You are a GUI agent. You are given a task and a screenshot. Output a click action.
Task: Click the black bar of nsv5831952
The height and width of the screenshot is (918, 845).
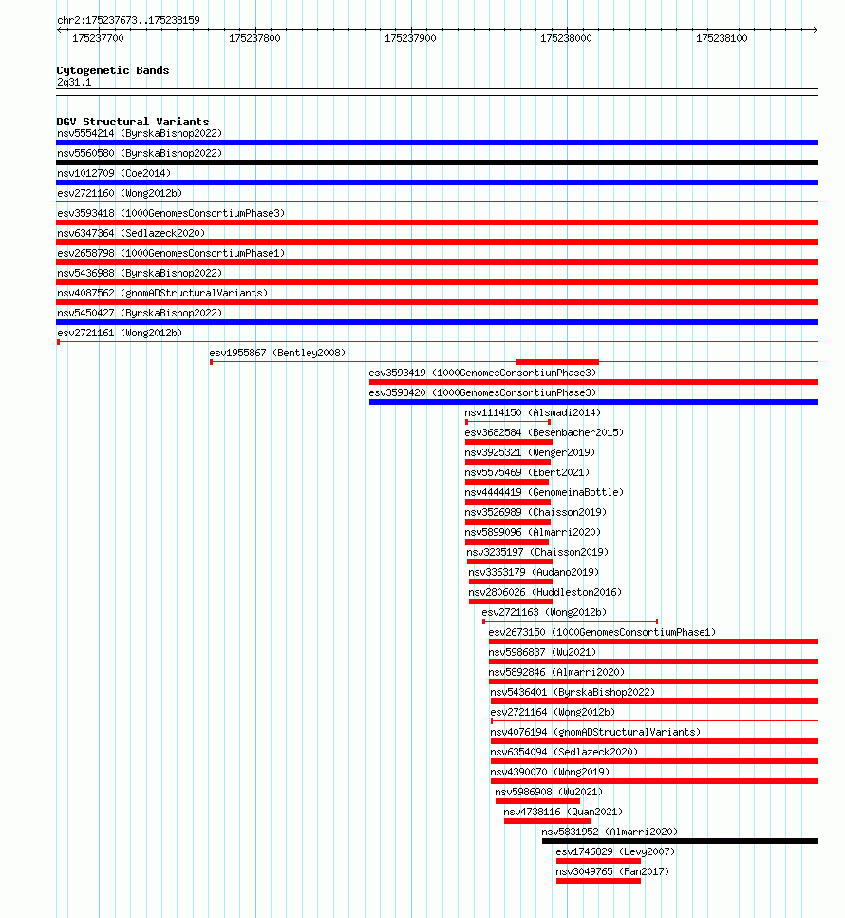pyautogui.click(x=680, y=841)
